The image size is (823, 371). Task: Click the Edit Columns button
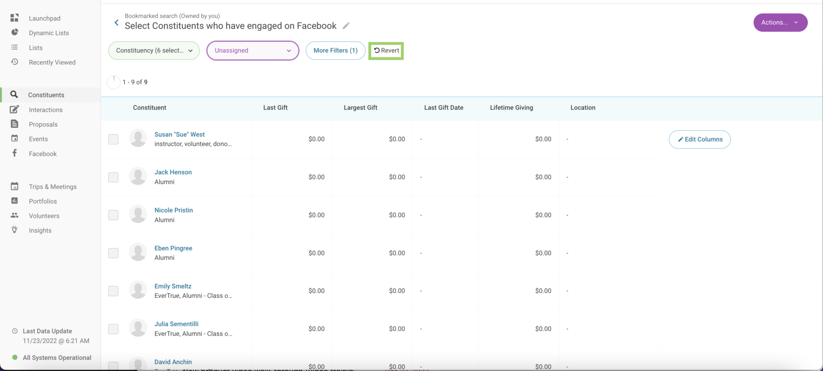click(700, 139)
